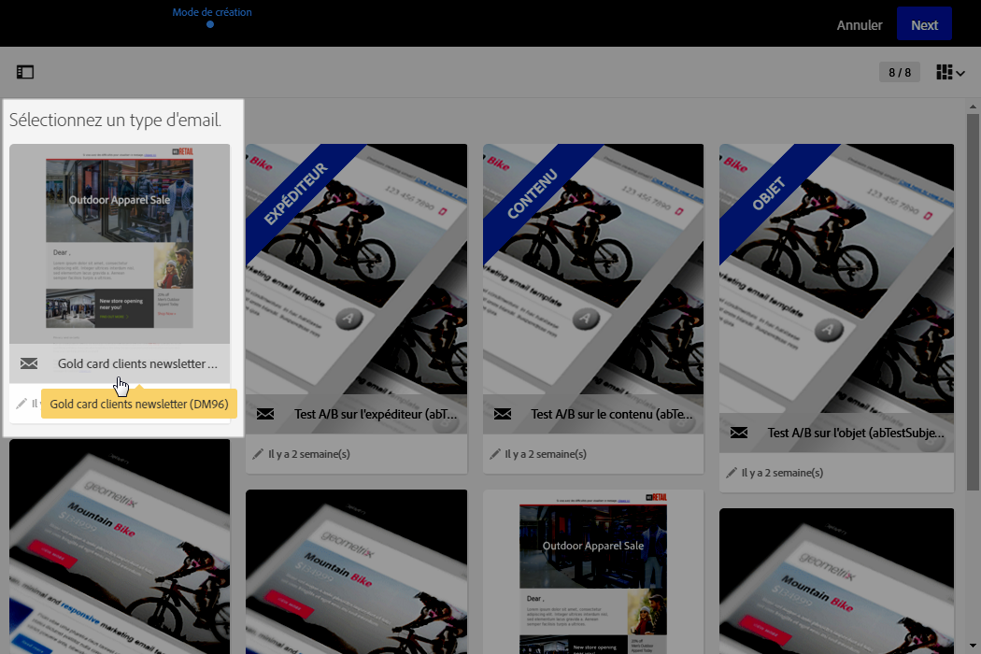Screen dimensions: 981x654
Task: Toggle the left side panel icon
Action: coord(25,72)
